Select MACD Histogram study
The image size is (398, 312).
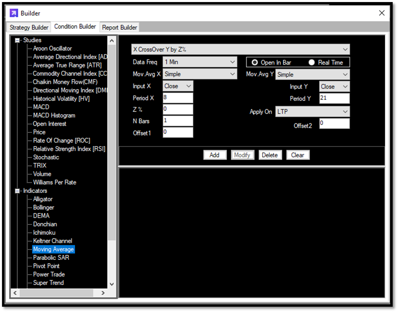(54, 116)
